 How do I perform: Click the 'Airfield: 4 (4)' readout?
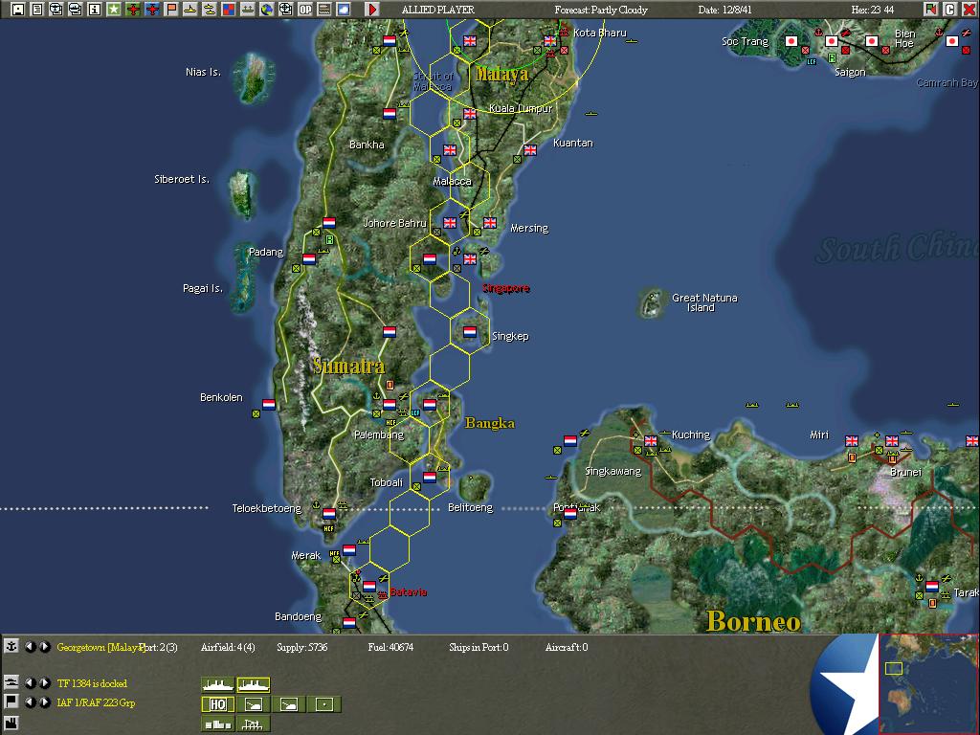point(228,647)
